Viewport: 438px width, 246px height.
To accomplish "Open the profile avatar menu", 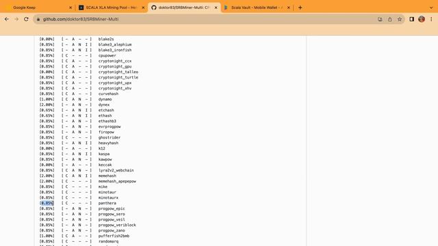I will click(422, 19).
